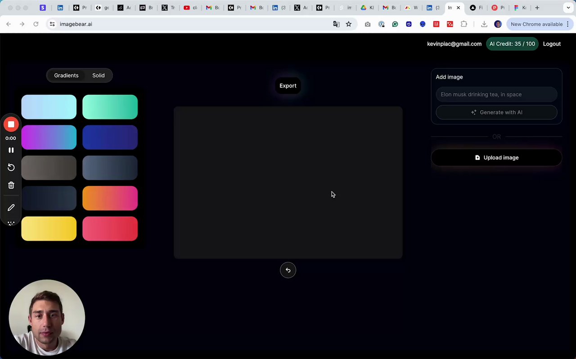Choose the orange-to-pink gradient swatch
This screenshot has width=576, height=359.
pos(110,198)
